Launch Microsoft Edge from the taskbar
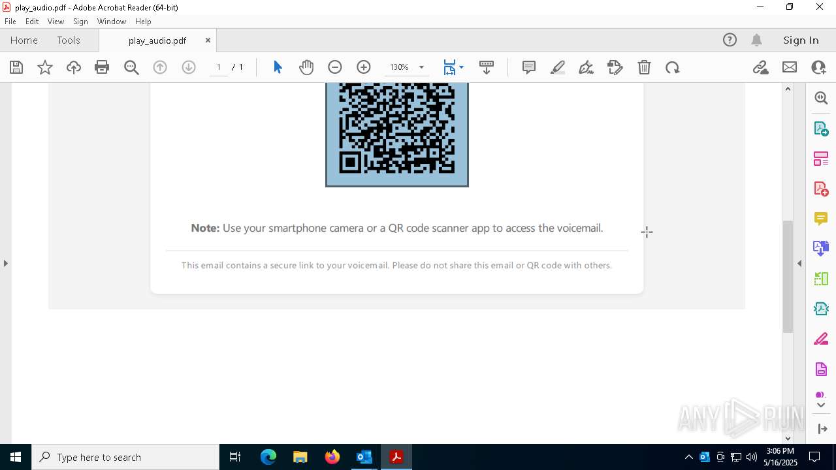This screenshot has height=470, width=836. [x=268, y=457]
